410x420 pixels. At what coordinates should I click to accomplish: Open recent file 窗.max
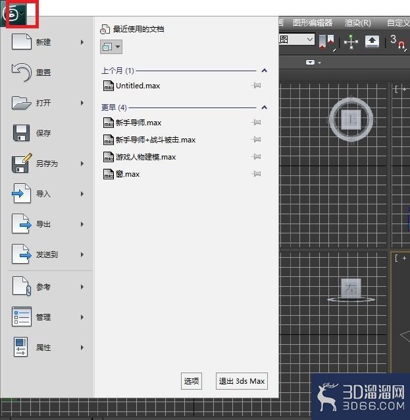point(121,174)
